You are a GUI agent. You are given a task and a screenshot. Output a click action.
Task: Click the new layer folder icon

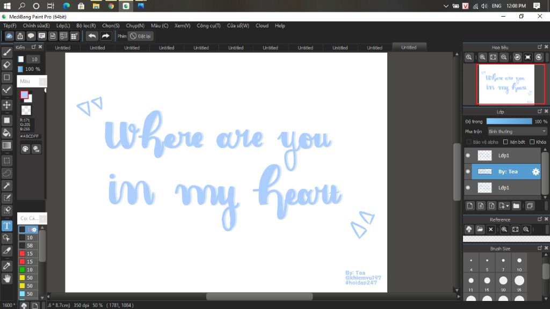point(516,206)
